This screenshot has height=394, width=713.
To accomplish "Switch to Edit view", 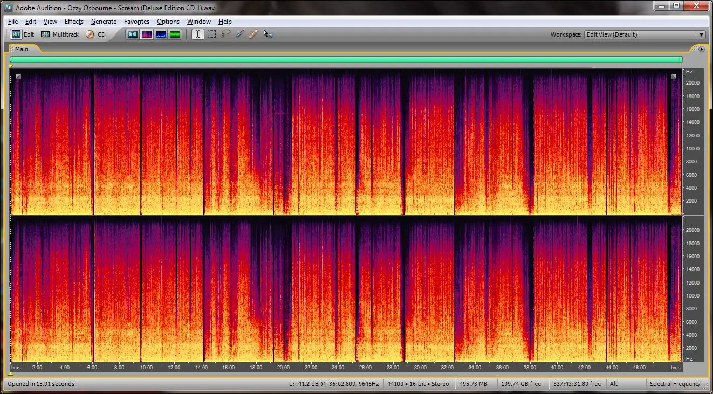I will tap(23, 34).
